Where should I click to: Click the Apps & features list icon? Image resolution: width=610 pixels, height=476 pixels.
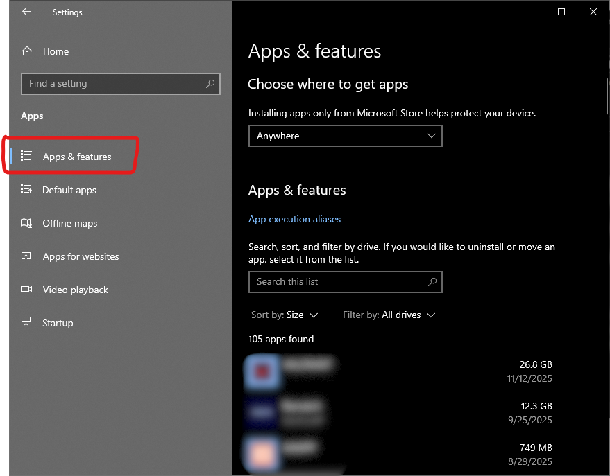tap(26, 156)
